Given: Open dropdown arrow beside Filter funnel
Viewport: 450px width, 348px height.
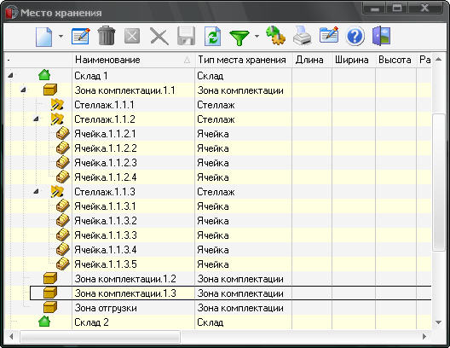Looking at the screenshot, I should (257, 36).
